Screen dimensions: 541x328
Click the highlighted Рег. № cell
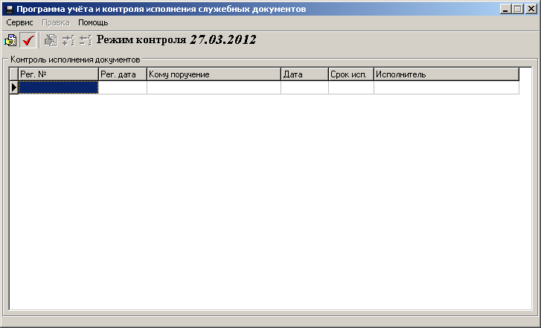[x=58, y=88]
